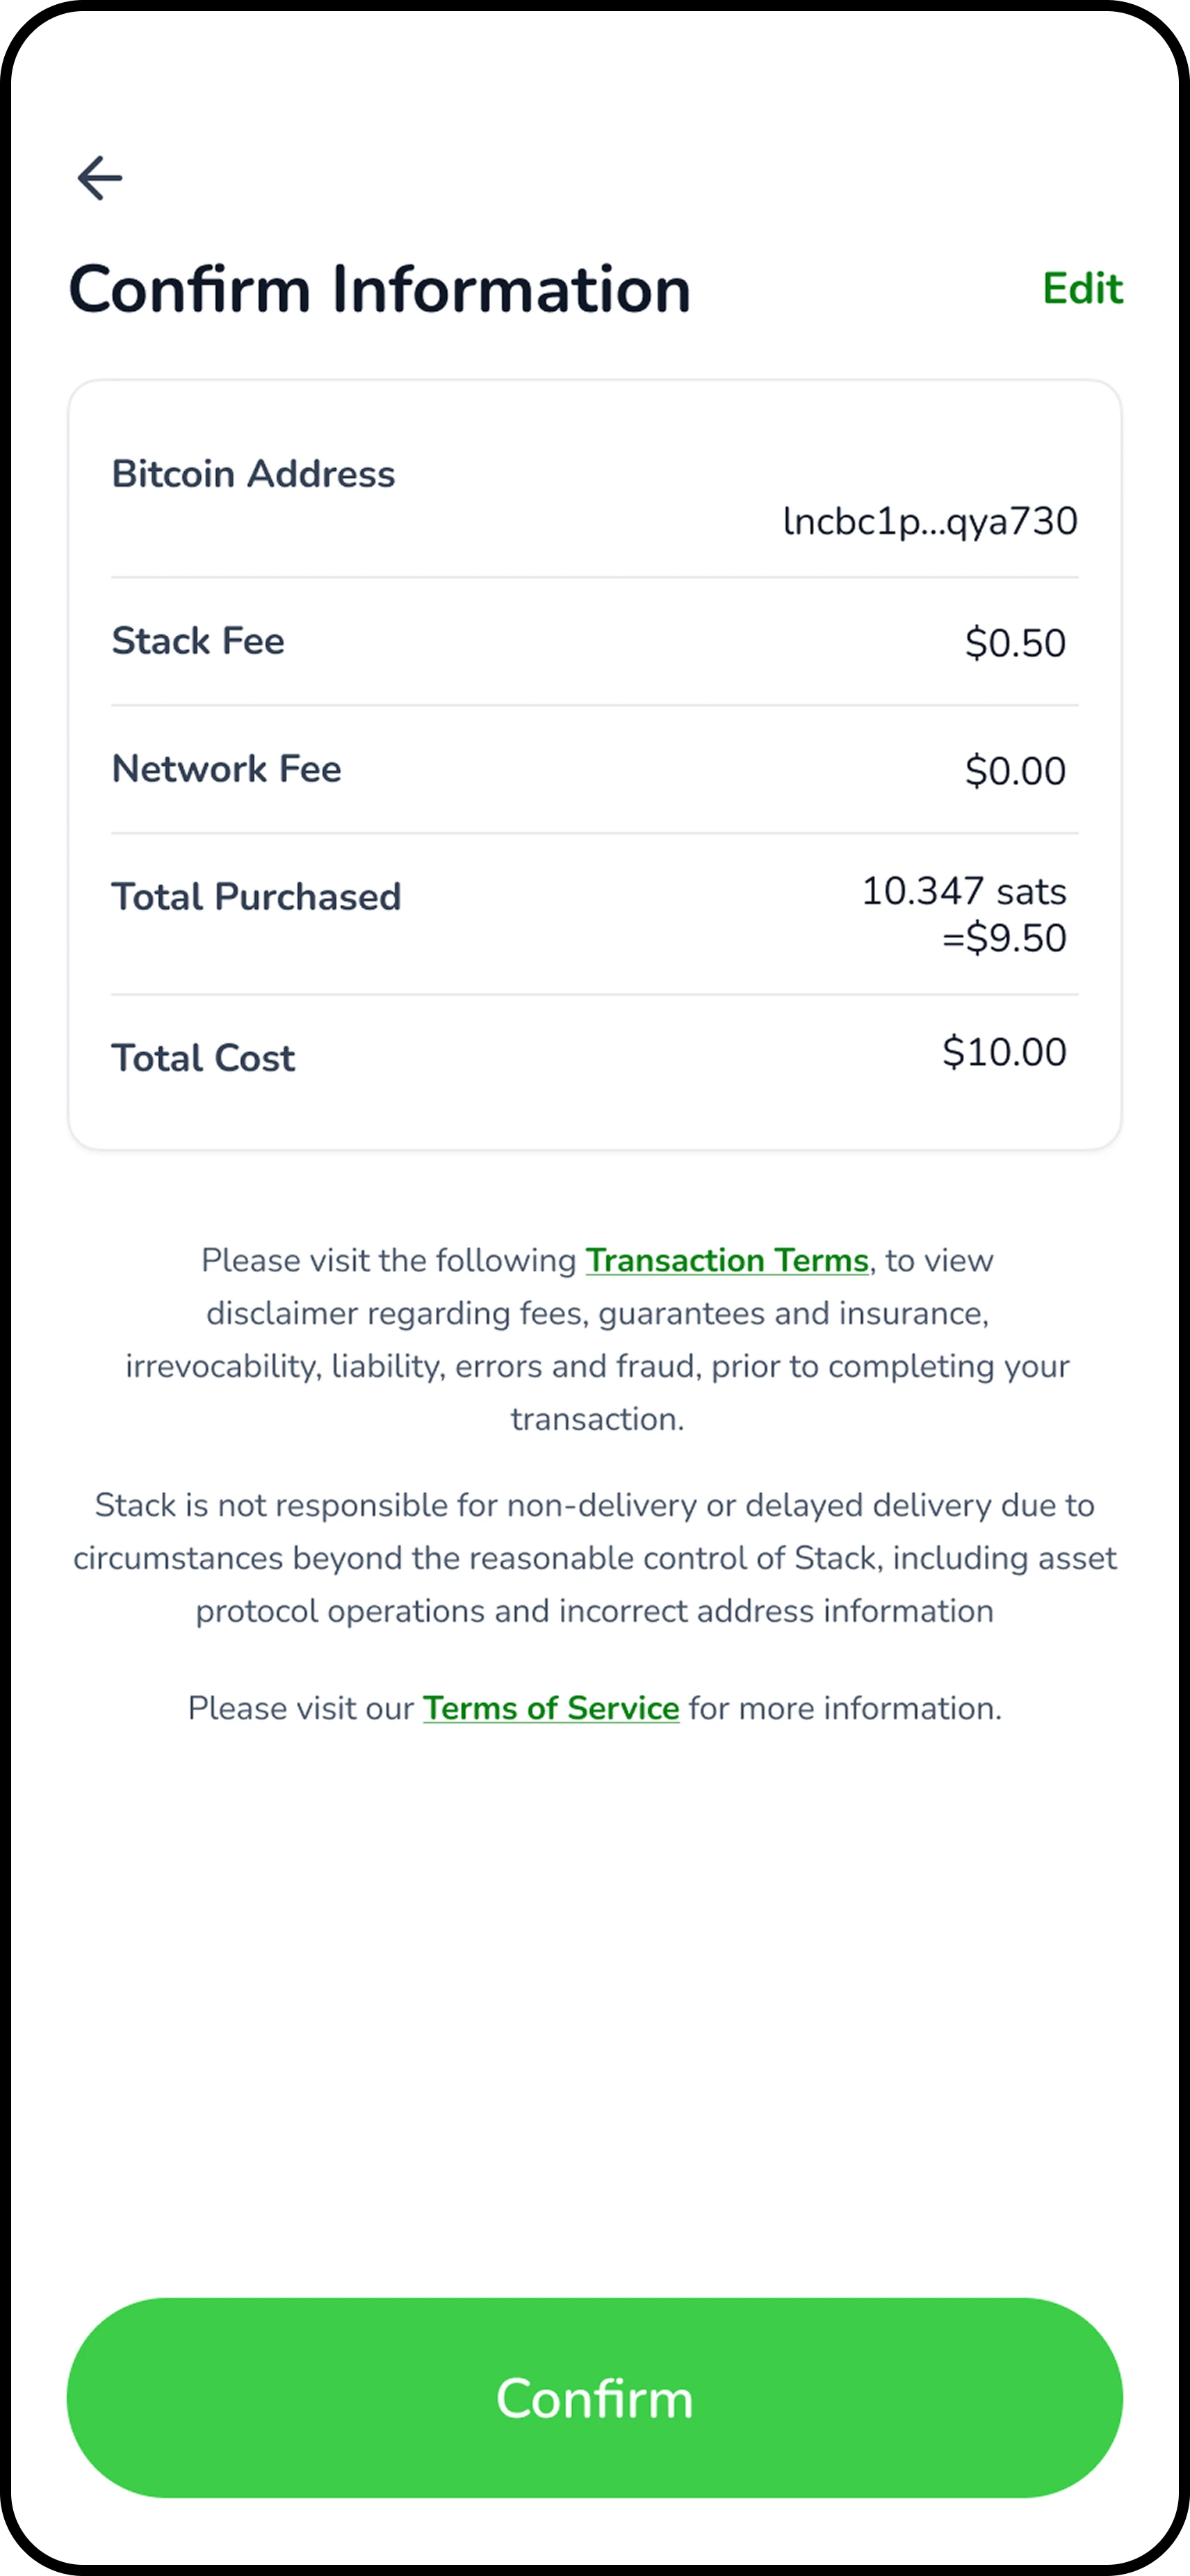Select the 10.347 sats amount
The width and height of the screenshot is (1190, 2576).
963,891
